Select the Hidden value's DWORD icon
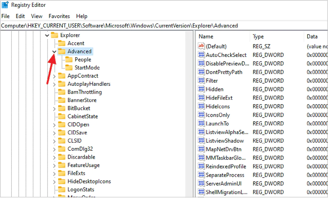This screenshot has width=328, height=198. [x=201, y=89]
